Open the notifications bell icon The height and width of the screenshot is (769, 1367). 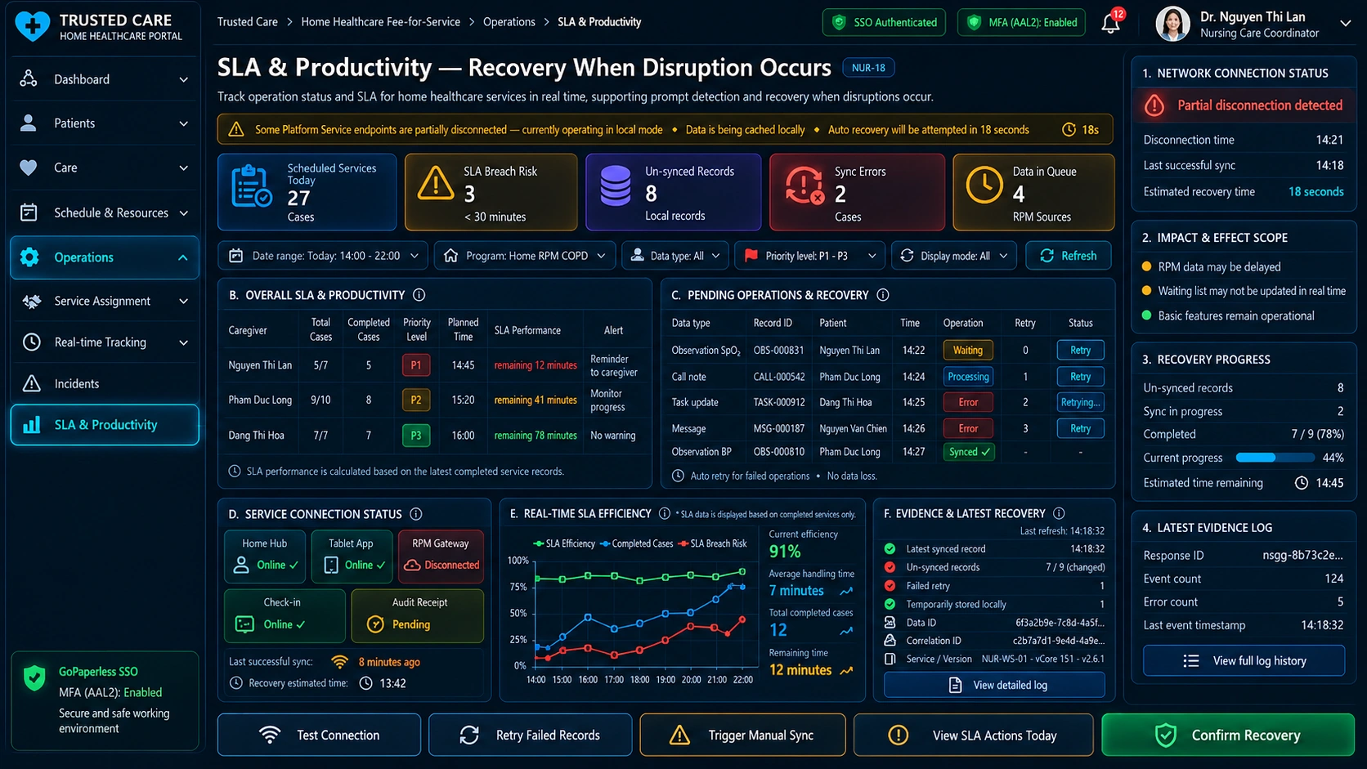tap(1110, 23)
